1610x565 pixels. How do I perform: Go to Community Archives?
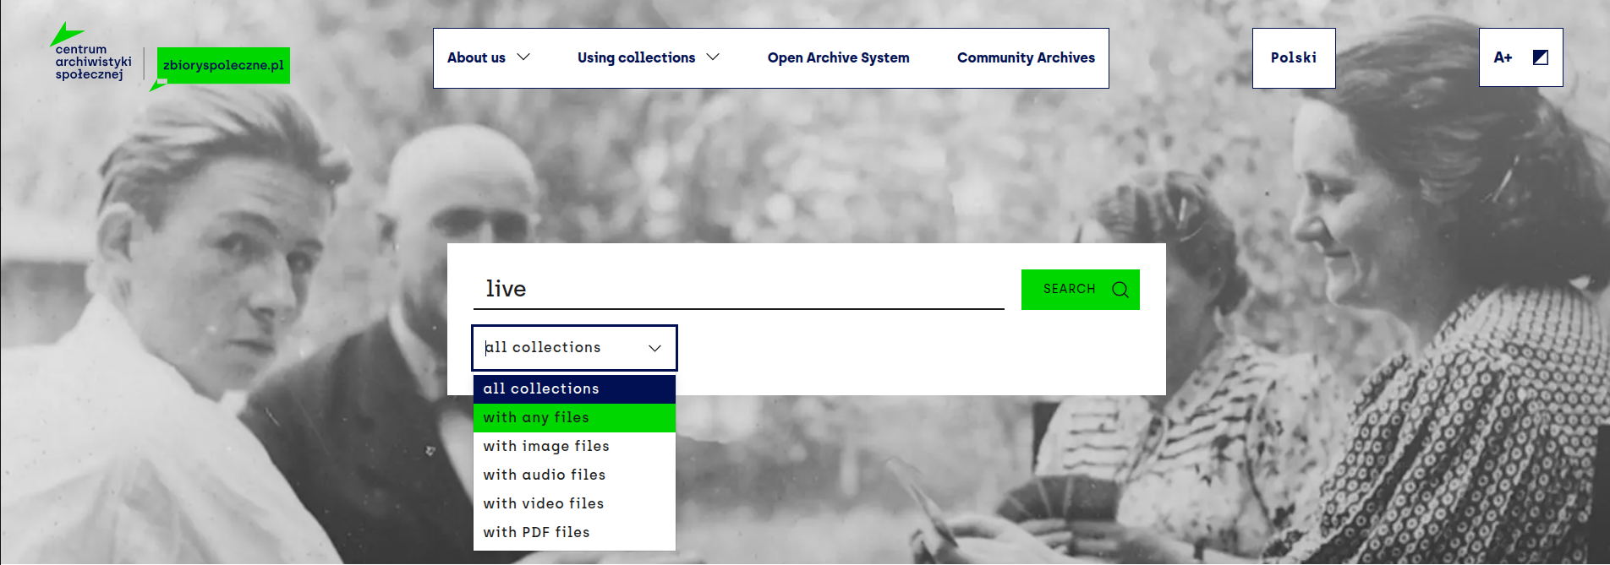pos(1026,57)
